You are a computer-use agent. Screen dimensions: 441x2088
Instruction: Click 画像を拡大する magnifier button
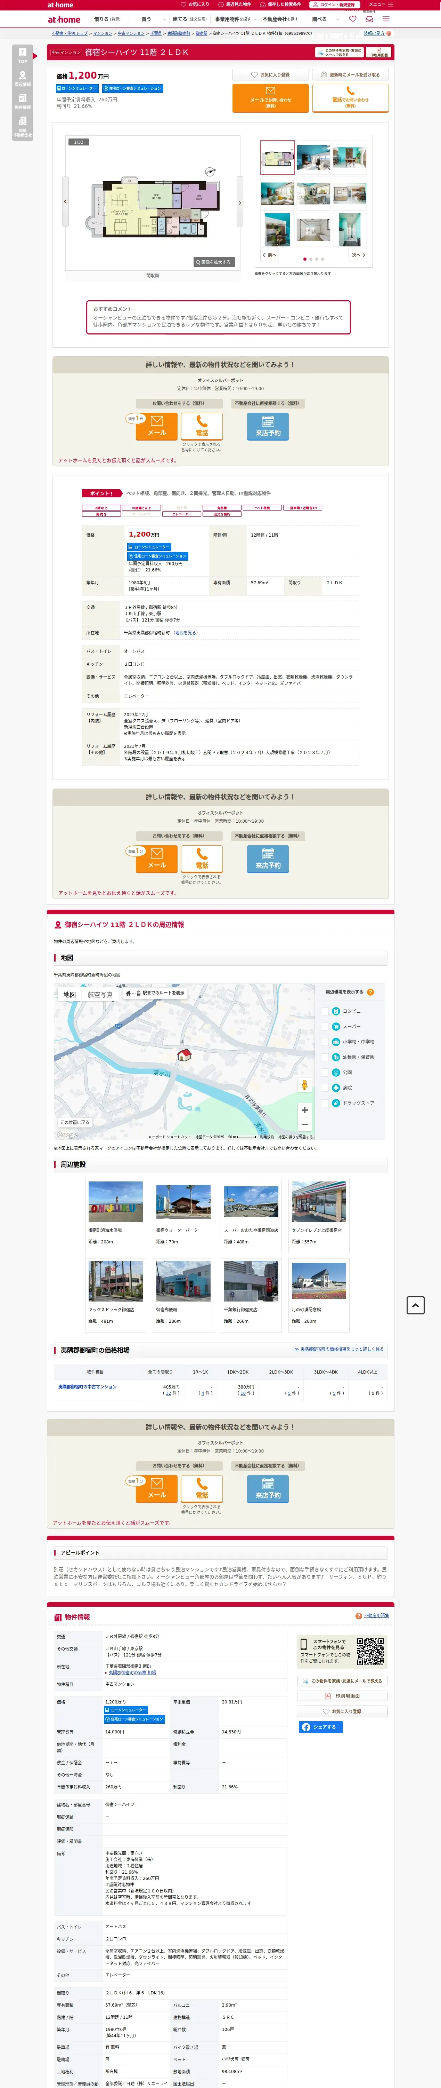click(214, 262)
